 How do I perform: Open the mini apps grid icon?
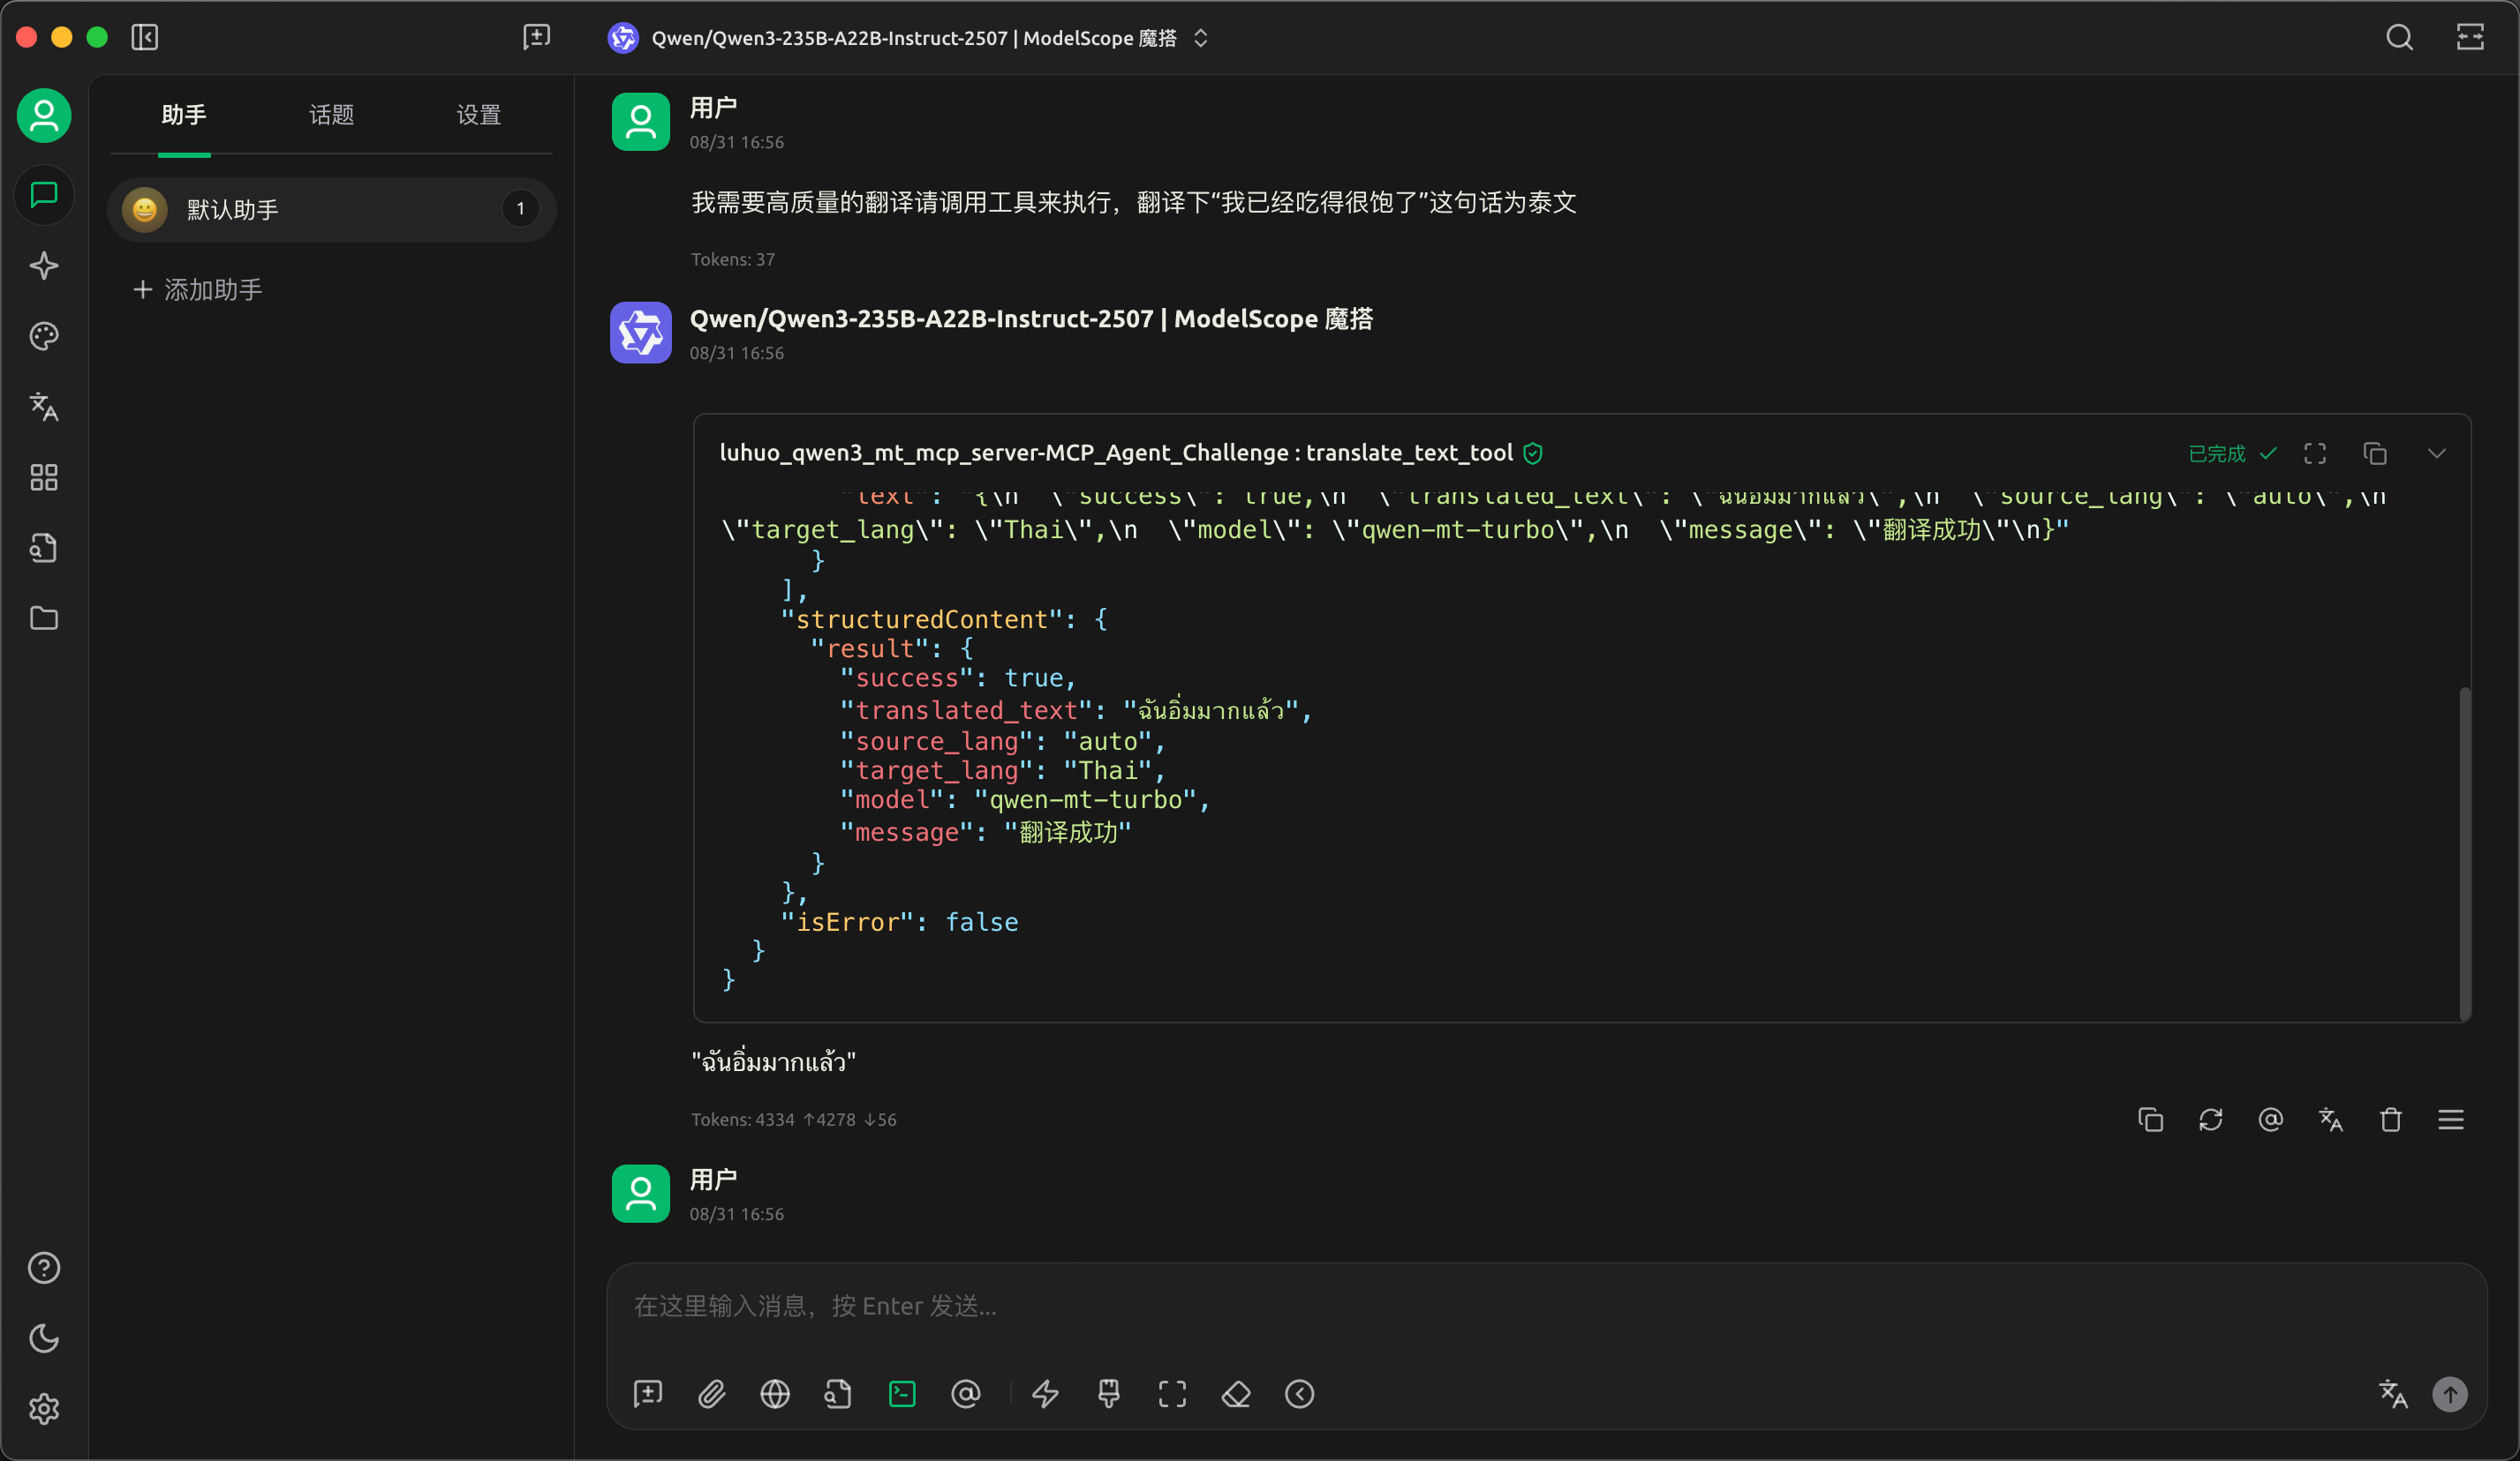[x=44, y=477]
